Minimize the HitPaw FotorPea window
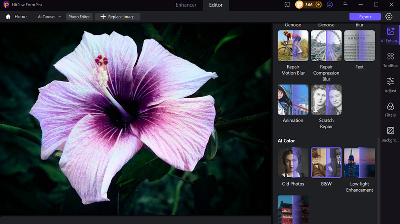Image resolution: width=400 pixels, height=224 pixels. tap(361, 5)
